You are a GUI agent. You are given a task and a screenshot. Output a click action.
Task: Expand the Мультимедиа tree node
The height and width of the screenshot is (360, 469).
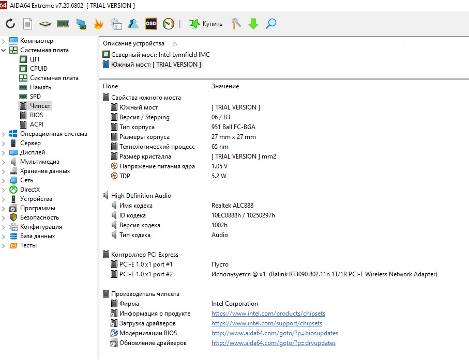(4, 162)
